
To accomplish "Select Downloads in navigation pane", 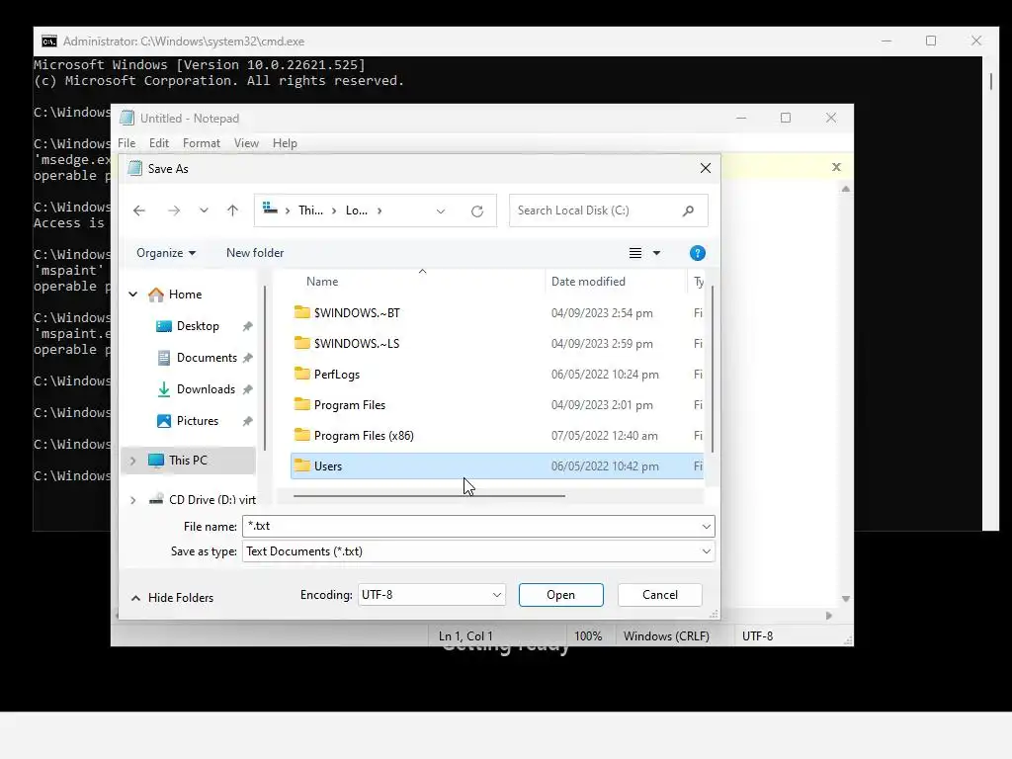I will click(206, 389).
